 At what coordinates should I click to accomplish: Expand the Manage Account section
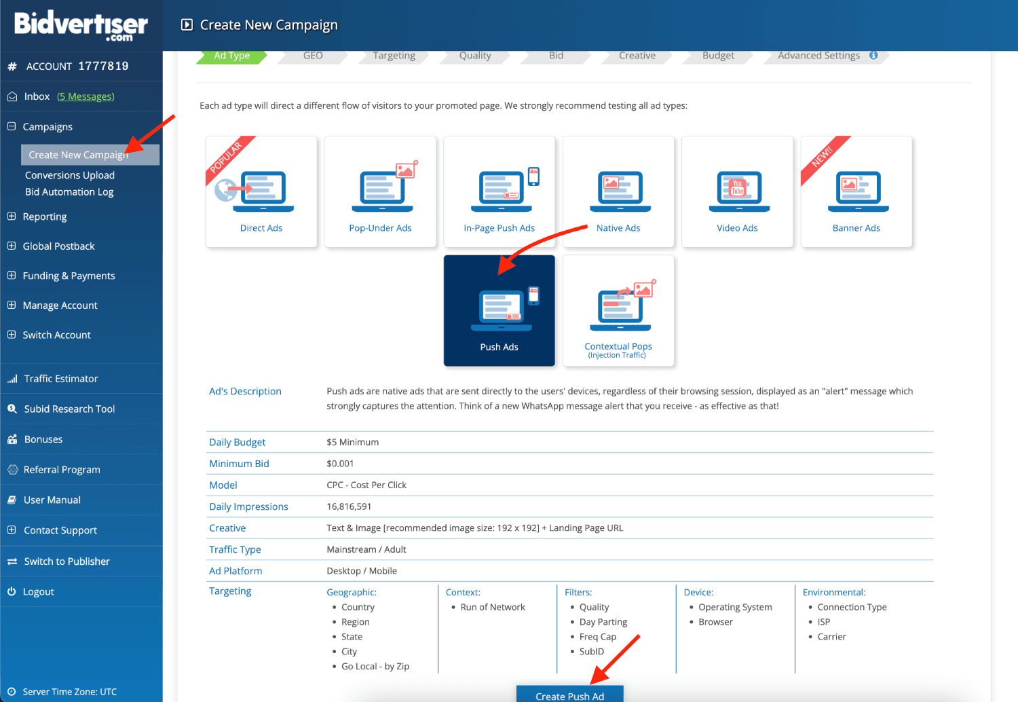(x=12, y=306)
